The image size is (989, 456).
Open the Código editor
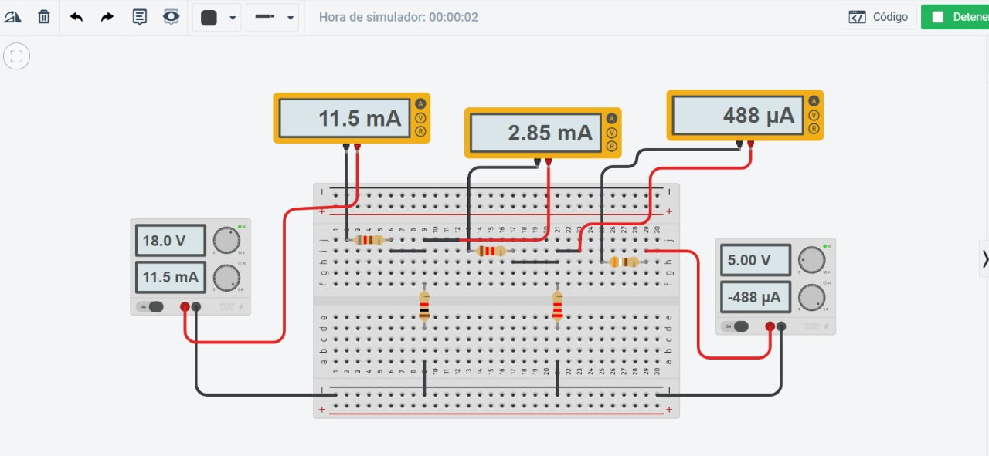click(x=879, y=15)
